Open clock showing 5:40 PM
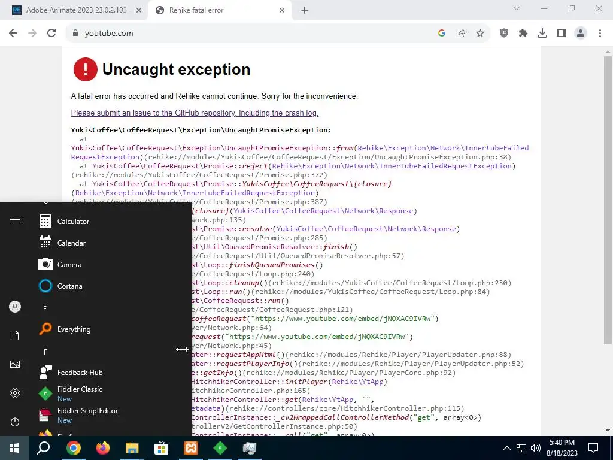Viewport: 613px width, 460px height. click(562, 448)
